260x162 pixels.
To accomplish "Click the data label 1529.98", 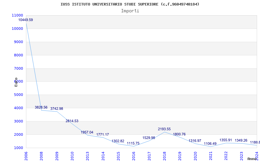I will 149,138.
